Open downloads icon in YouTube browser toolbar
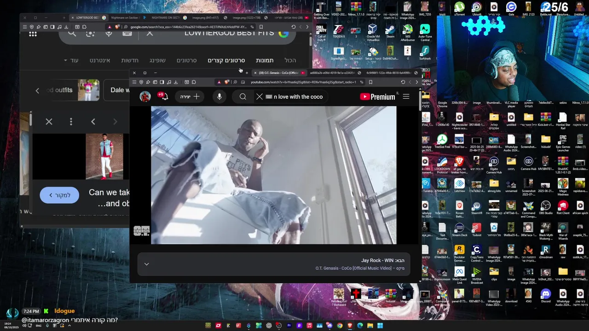 175,82
